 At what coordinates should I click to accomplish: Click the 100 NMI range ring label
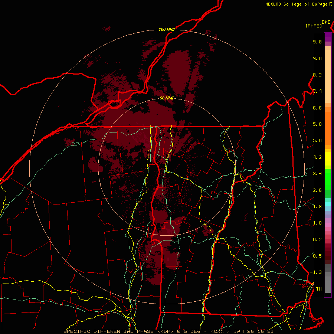167,29
